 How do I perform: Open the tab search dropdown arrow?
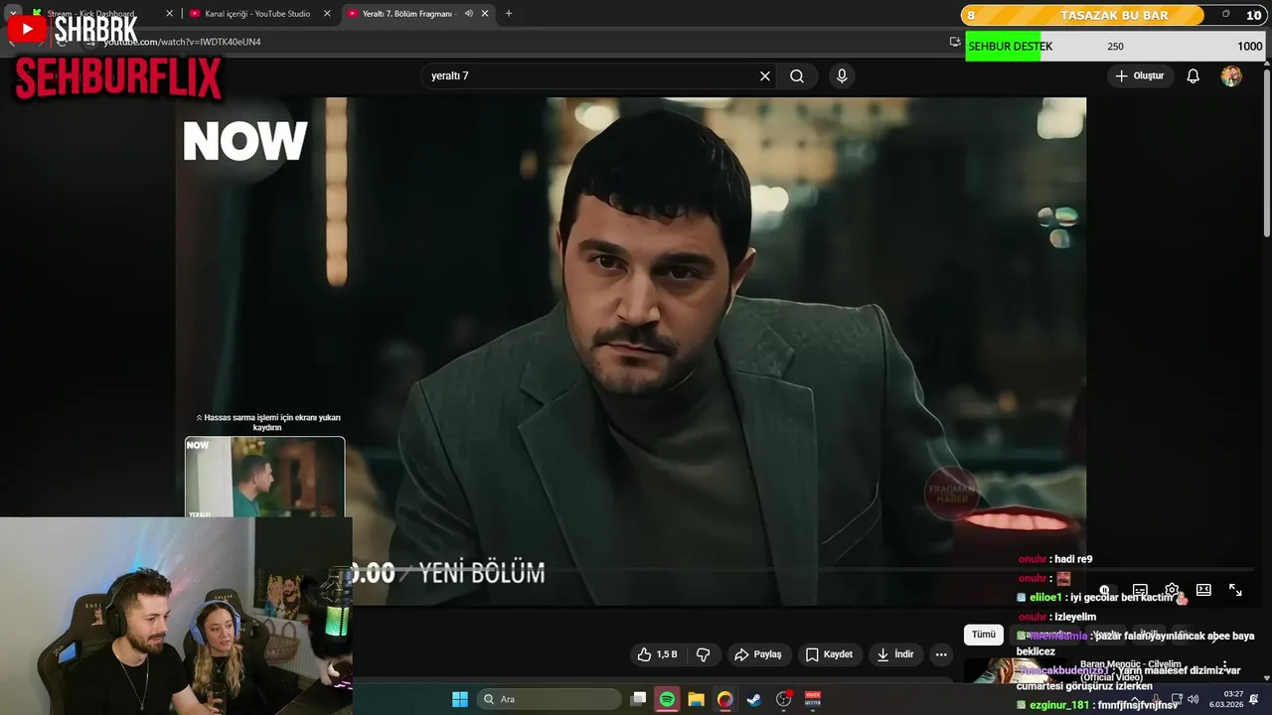coord(13,14)
